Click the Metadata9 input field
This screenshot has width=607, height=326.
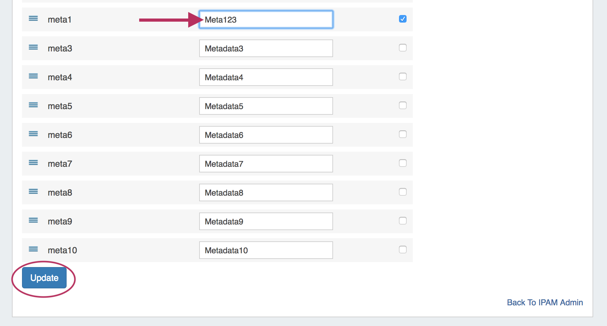pos(266,221)
